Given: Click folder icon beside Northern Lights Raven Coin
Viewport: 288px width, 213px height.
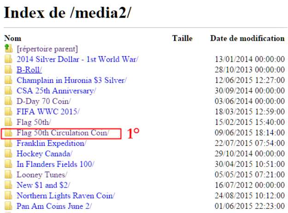Looking at the screenshot, I should (8, 195).
